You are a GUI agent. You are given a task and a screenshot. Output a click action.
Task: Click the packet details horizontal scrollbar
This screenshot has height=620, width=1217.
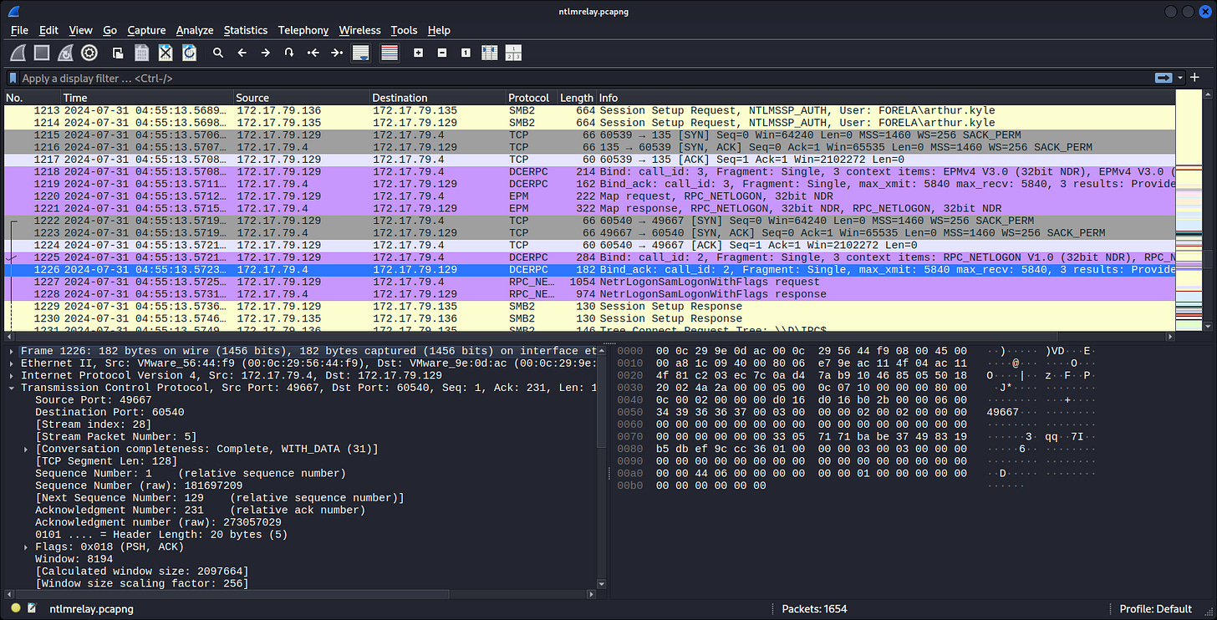[x=301, y=593]
